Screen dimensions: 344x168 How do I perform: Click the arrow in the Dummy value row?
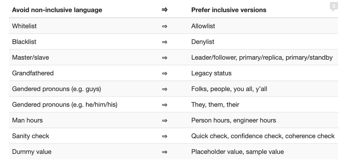click(x=164, y=152)
